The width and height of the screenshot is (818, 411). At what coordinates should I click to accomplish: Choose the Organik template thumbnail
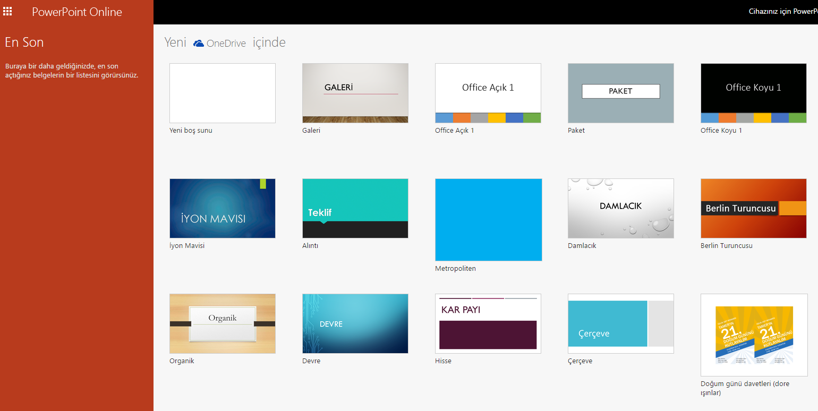[223, 323]
